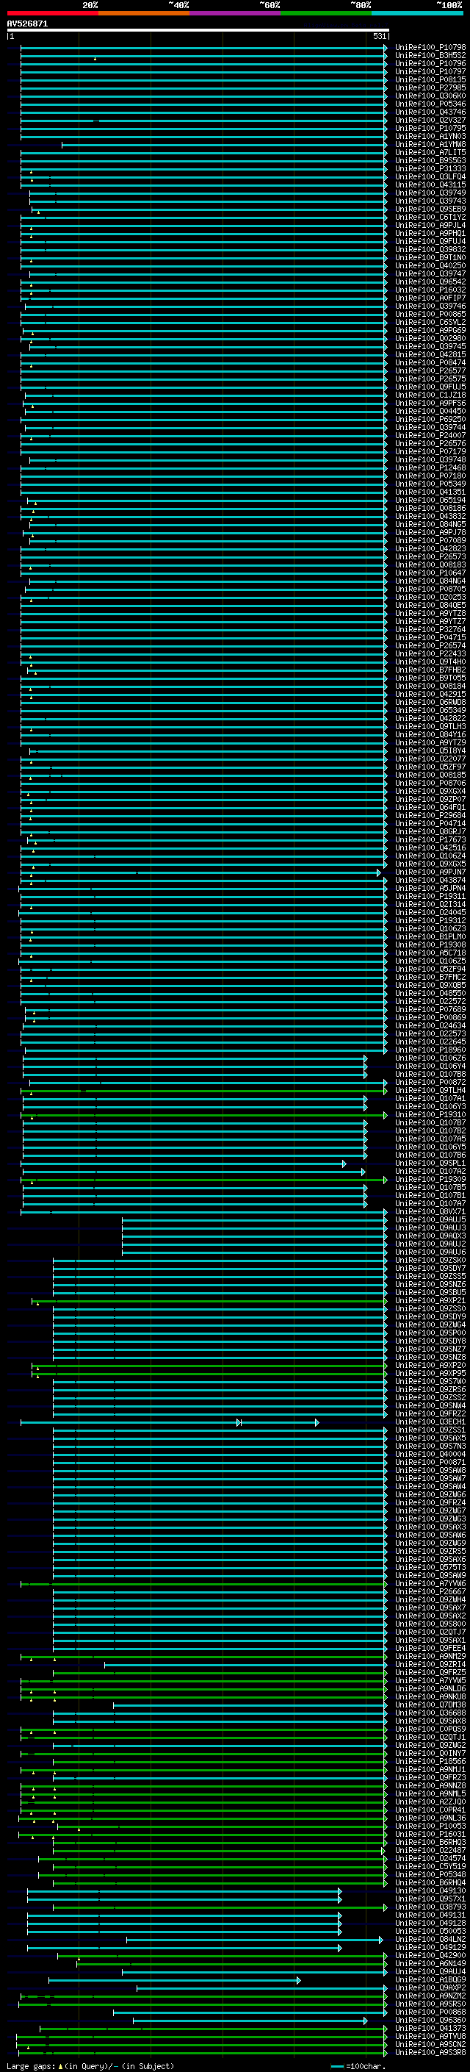This screenshot has height=2072, width=470.
Task: Click label UniRef100_B9T1N0
Action: pos(430,257)
